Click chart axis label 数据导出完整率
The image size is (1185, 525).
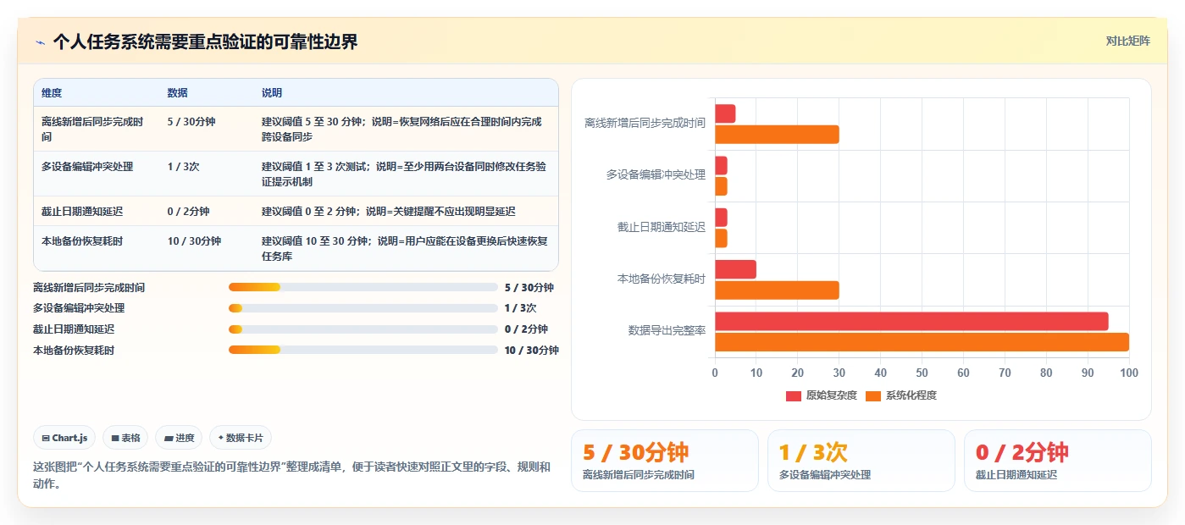[x=667, y=330]
